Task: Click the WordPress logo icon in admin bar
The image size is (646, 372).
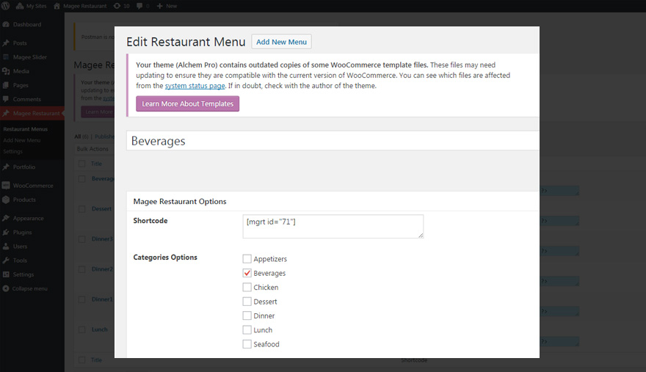Action: click(x=6, y=6)
